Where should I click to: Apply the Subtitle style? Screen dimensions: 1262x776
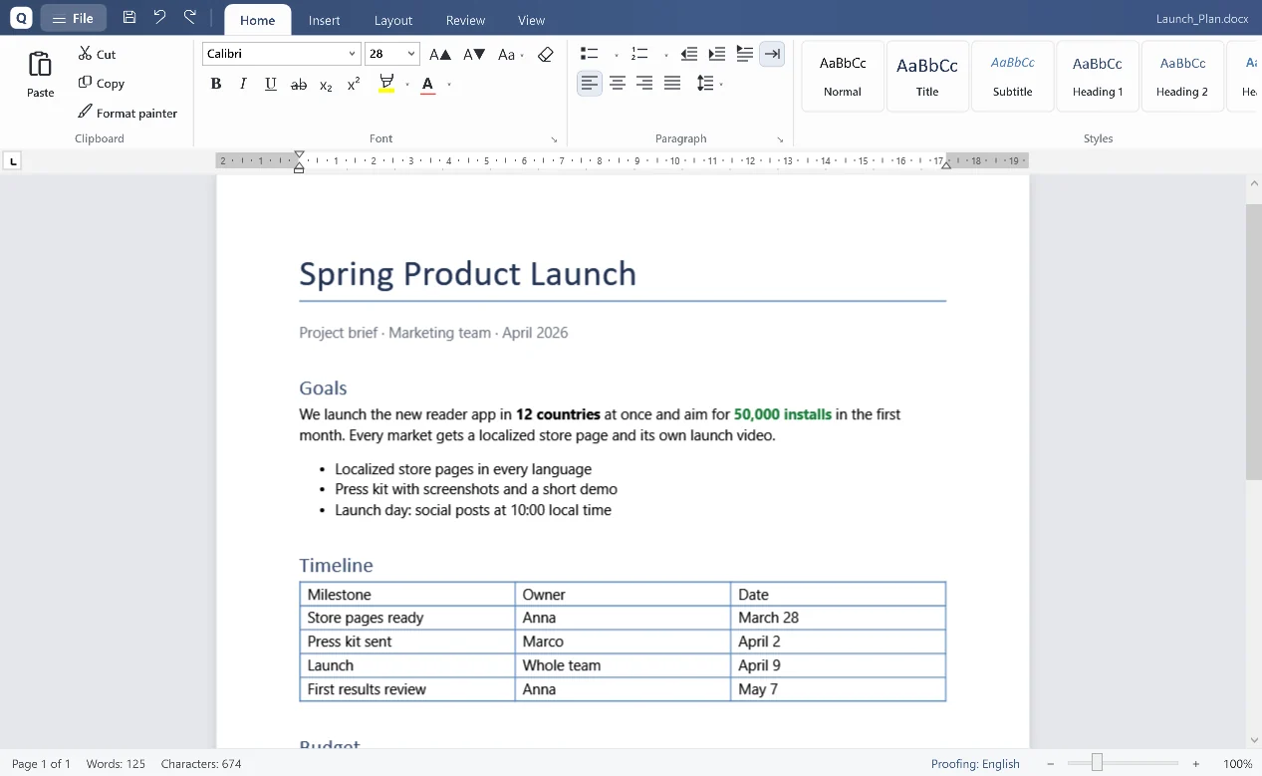(x=1013, y=76)
